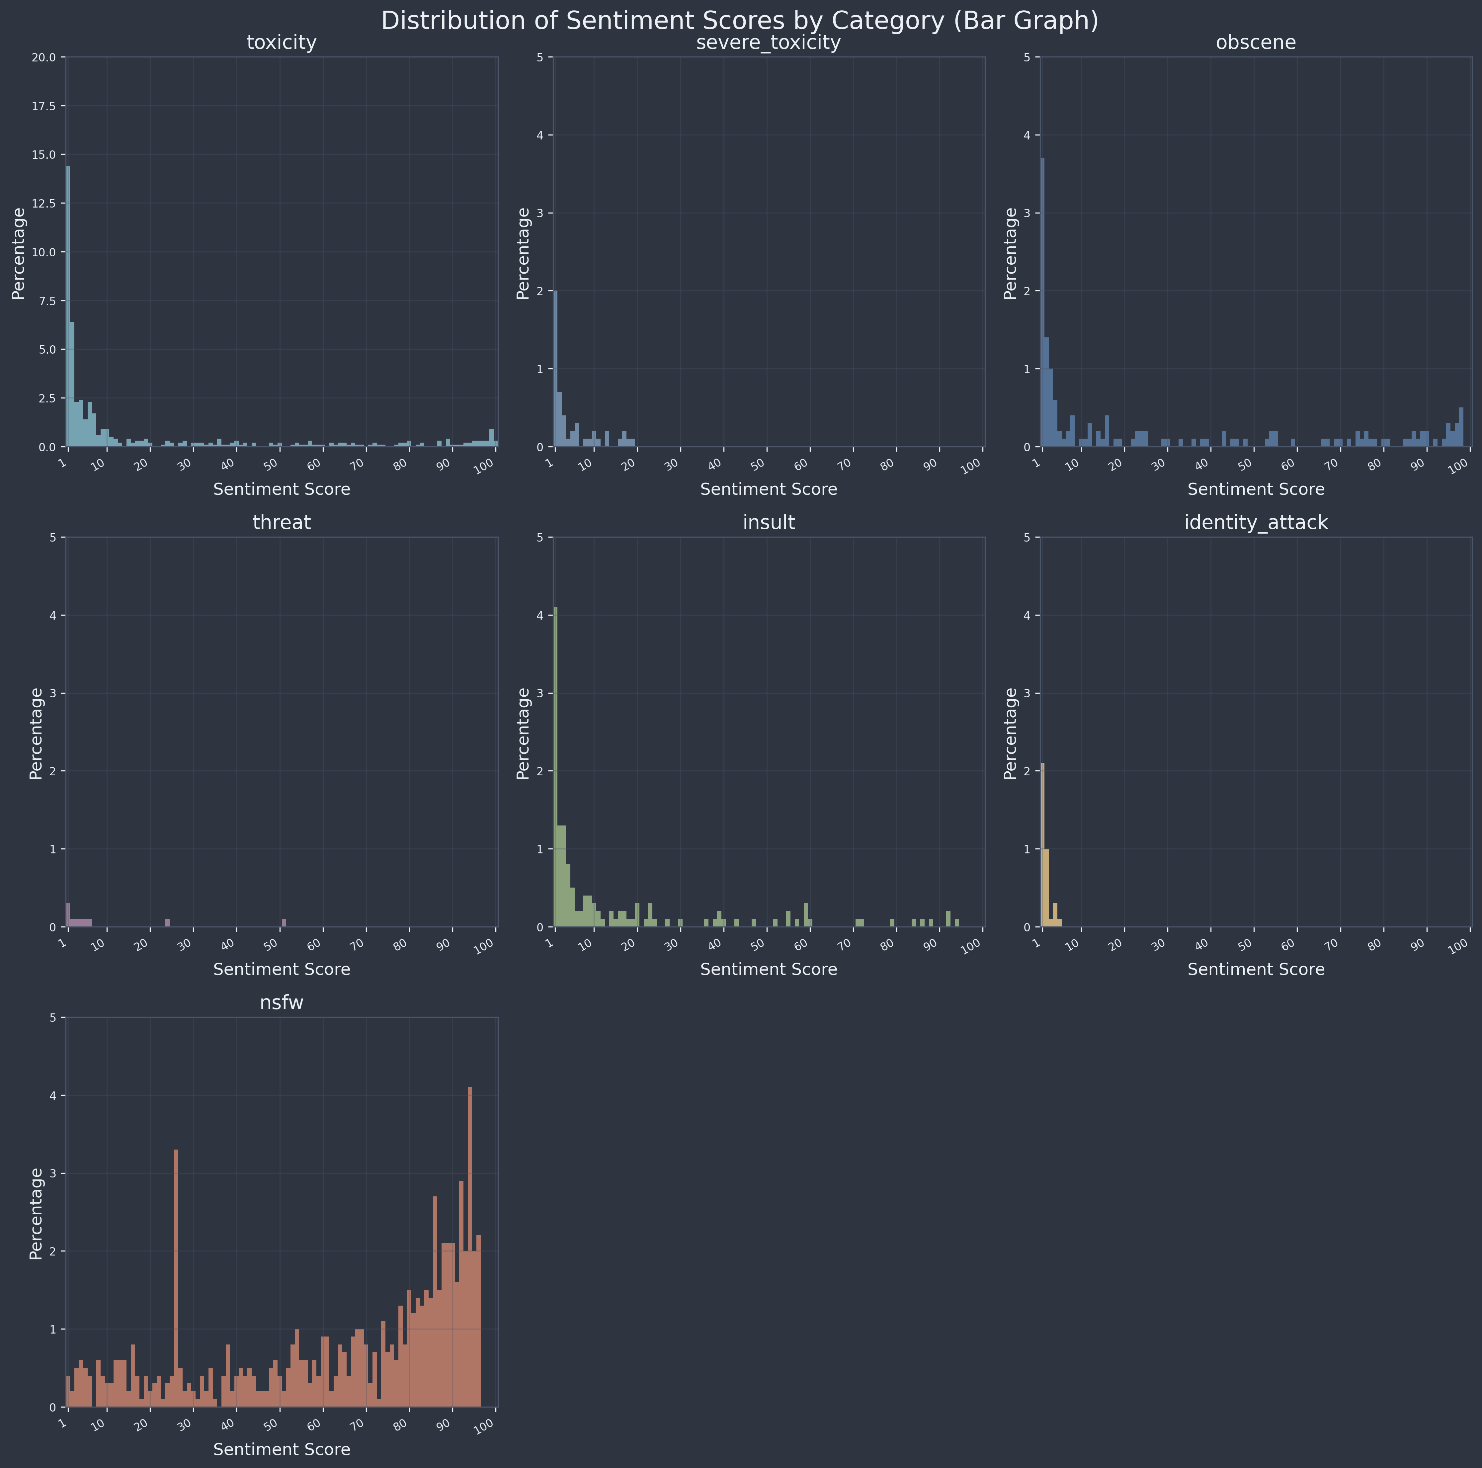Click the '5' y-axis tick of severe_toxicity chart
1482x1468 pixels.
(x=540, y=57)
